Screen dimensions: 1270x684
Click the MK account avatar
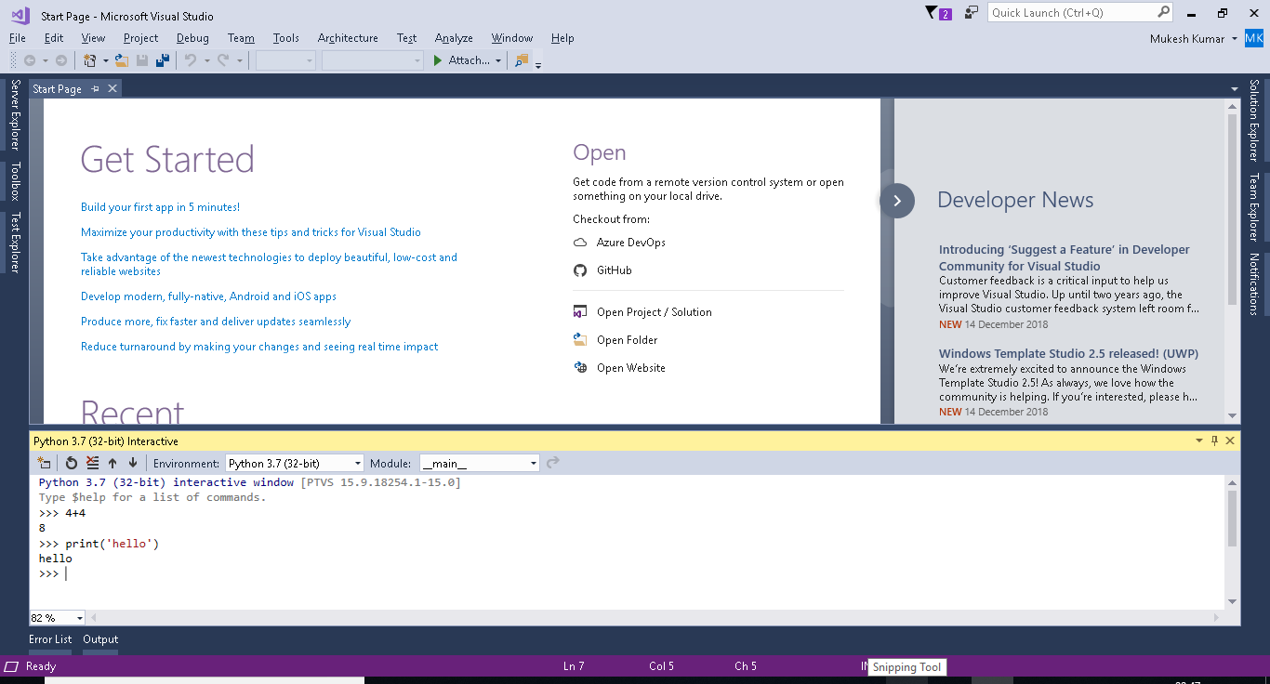point(1254,38)
